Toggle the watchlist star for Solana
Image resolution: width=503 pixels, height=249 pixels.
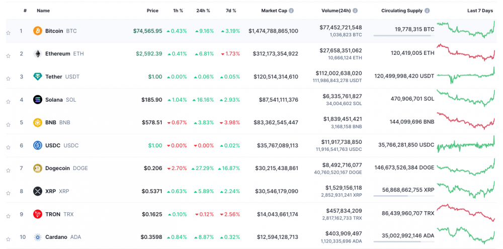(8, 102)
